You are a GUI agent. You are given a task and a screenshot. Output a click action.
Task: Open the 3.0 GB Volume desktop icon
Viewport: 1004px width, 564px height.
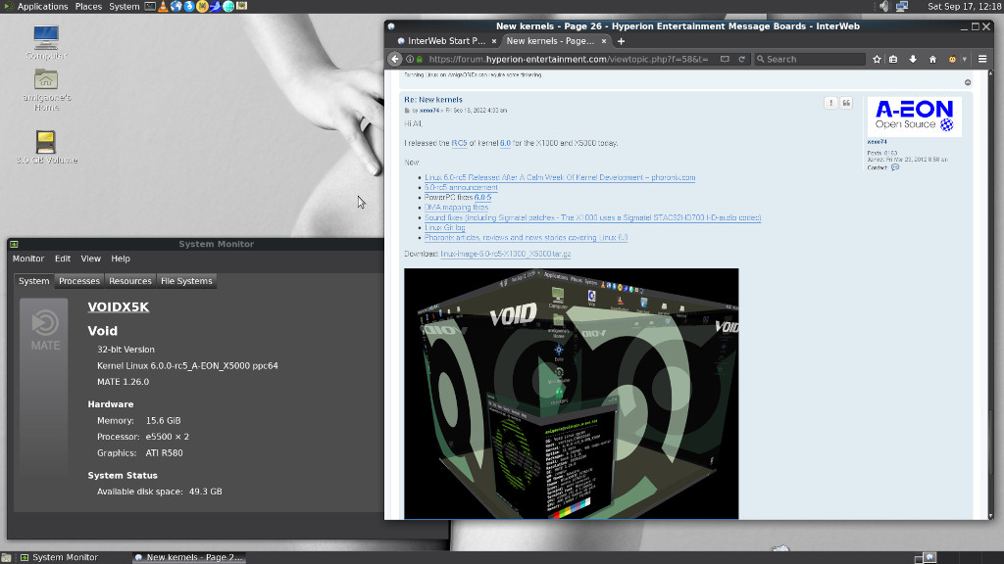pos(46,142)
